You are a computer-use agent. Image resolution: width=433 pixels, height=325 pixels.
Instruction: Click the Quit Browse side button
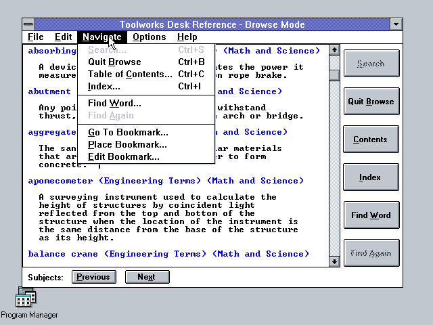click(x=371, y=102)
